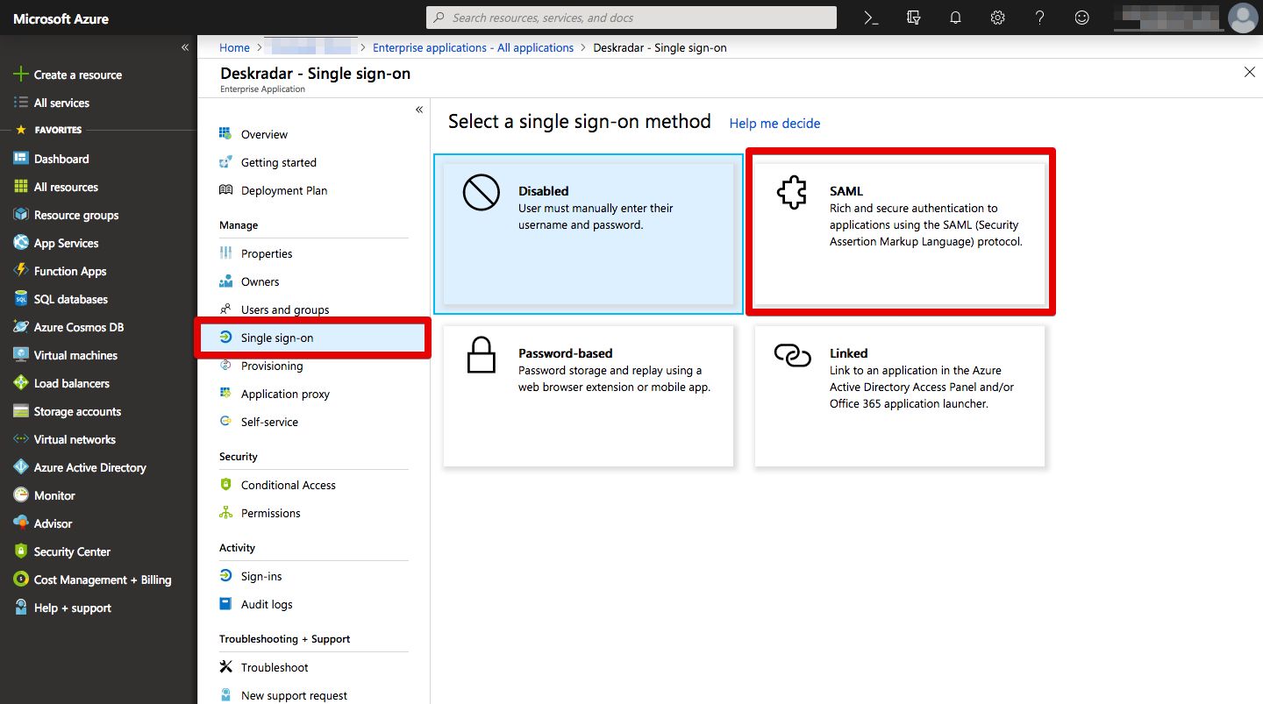This screenshot has height=704, width=1263.
Task: Close the Single sign-on blade
Action: tap(1250, 72)
